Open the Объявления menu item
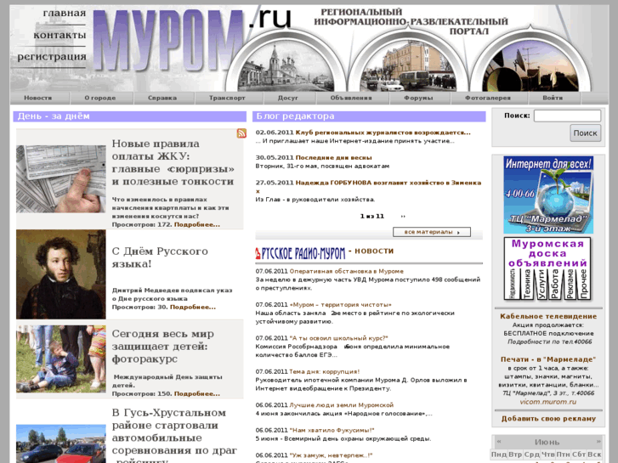This screenshot has width=618, height=463. (351, 98)
